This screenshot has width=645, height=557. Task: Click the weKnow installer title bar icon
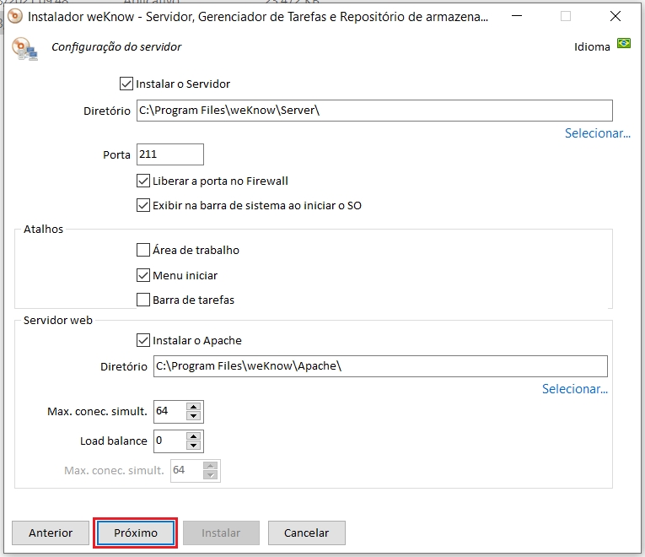point(14,16)
